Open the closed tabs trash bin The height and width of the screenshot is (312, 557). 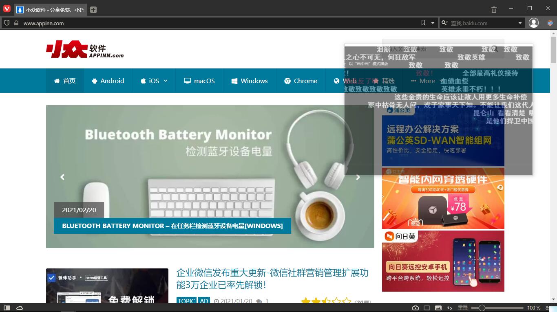pyautogui.click(x=494, y=10)
